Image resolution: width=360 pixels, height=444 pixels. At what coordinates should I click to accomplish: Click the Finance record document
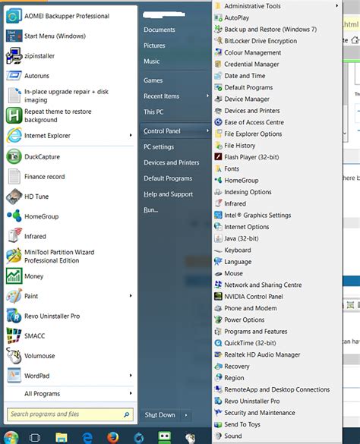point(45,177)
